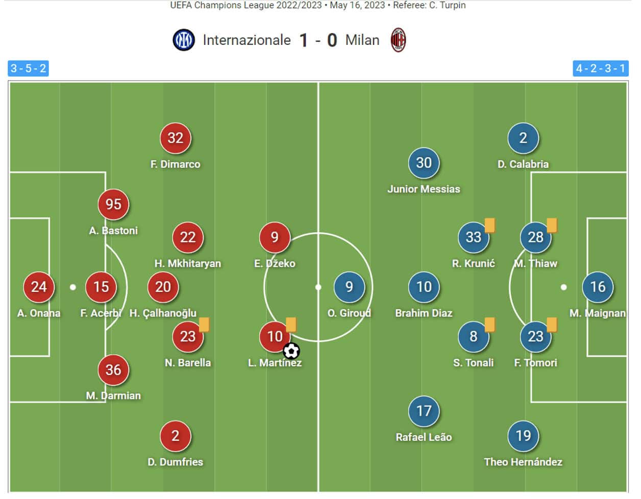The height and width of the screenshot is (499, 641).
Task: Click L. Martínez's yellow card icon
Action: pos(291,325)
